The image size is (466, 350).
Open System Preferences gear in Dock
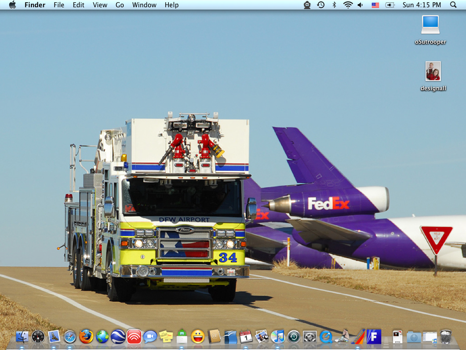pos(309,337)
